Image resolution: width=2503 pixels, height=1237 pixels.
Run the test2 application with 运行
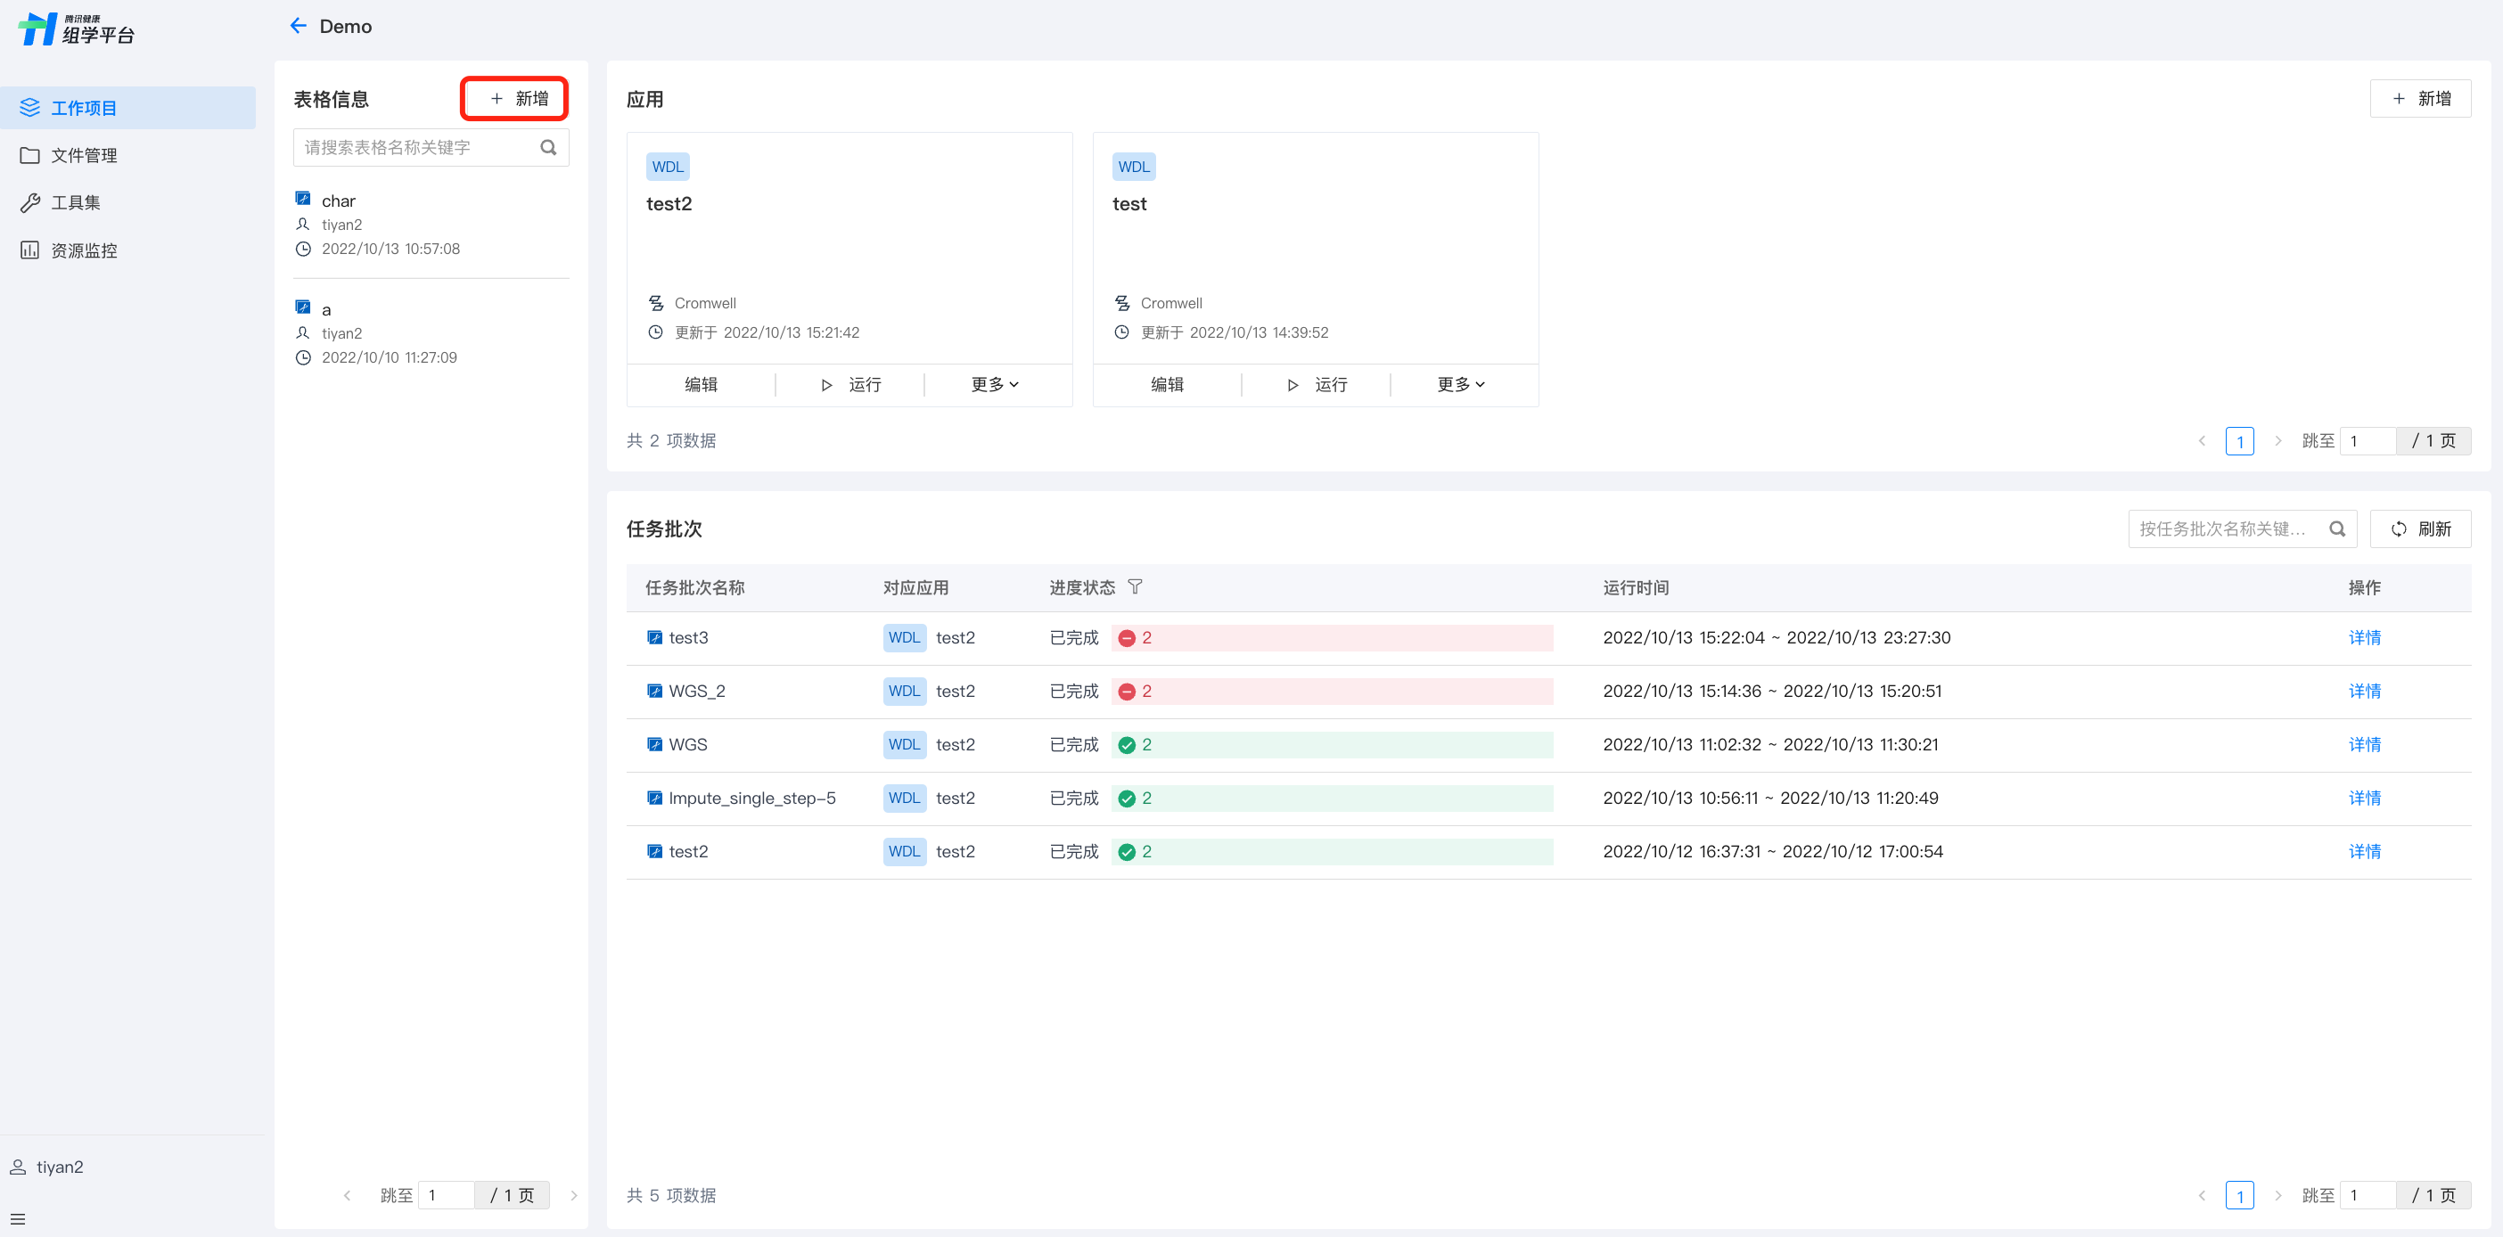point(850,385)
